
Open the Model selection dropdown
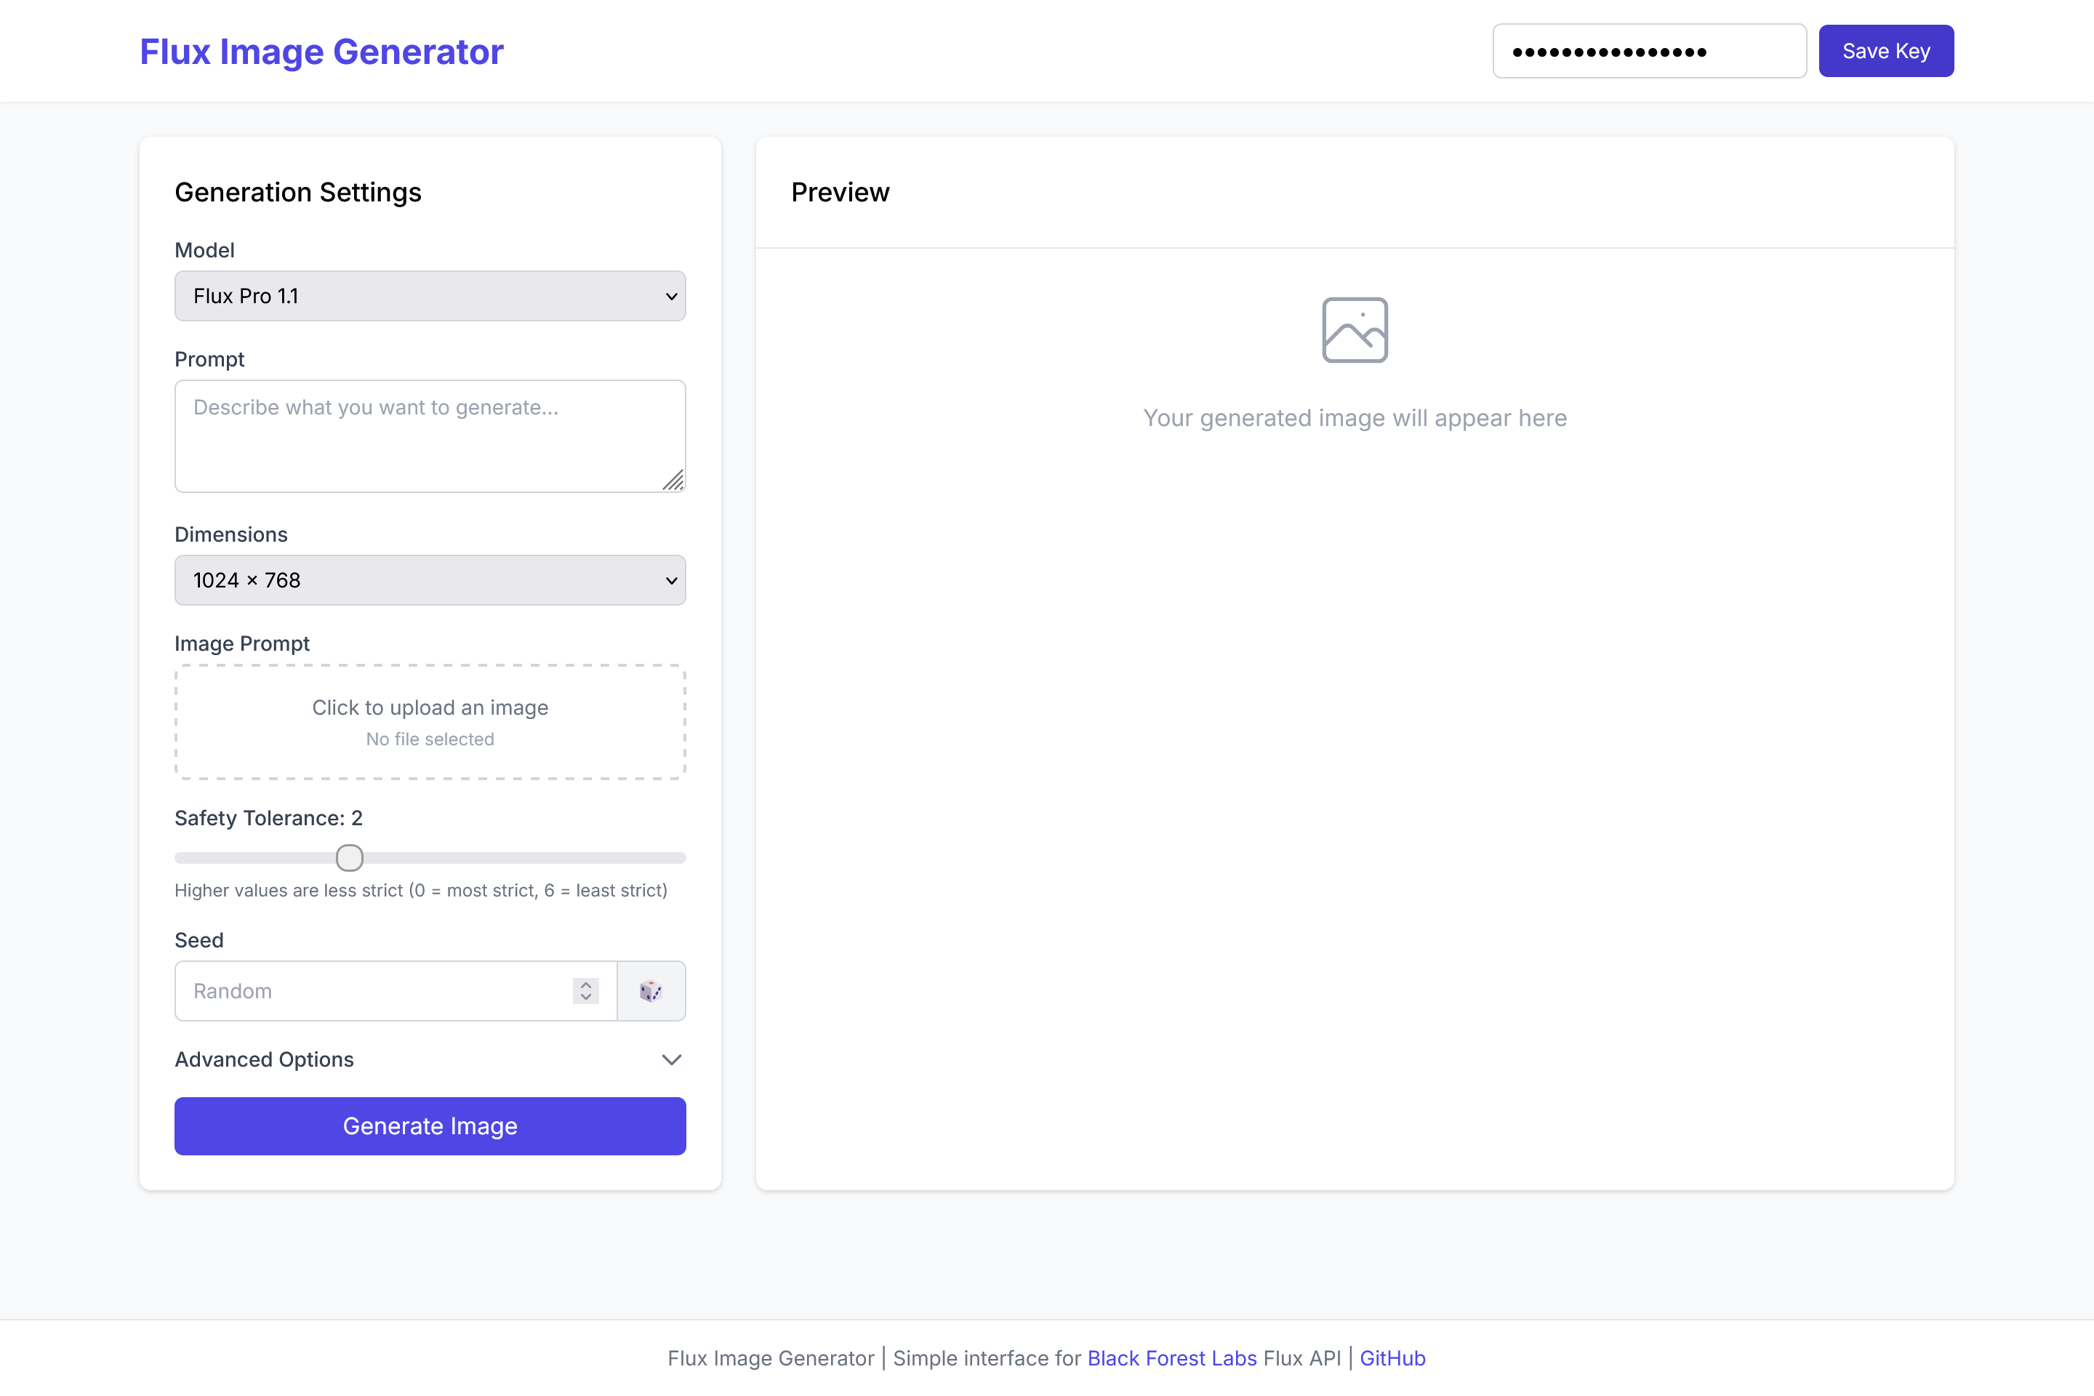coord(430,296)
